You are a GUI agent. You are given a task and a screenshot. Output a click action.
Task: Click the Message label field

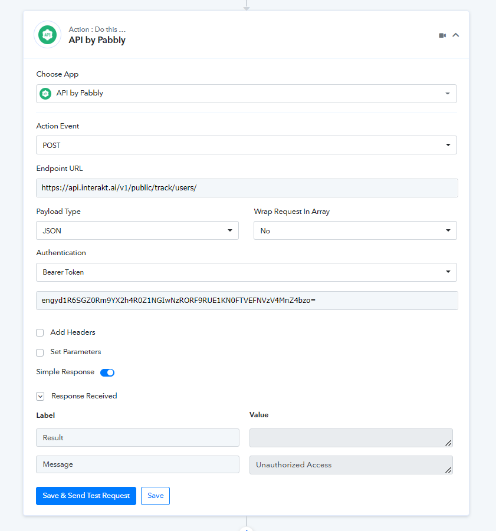click(x=137, y=464)
